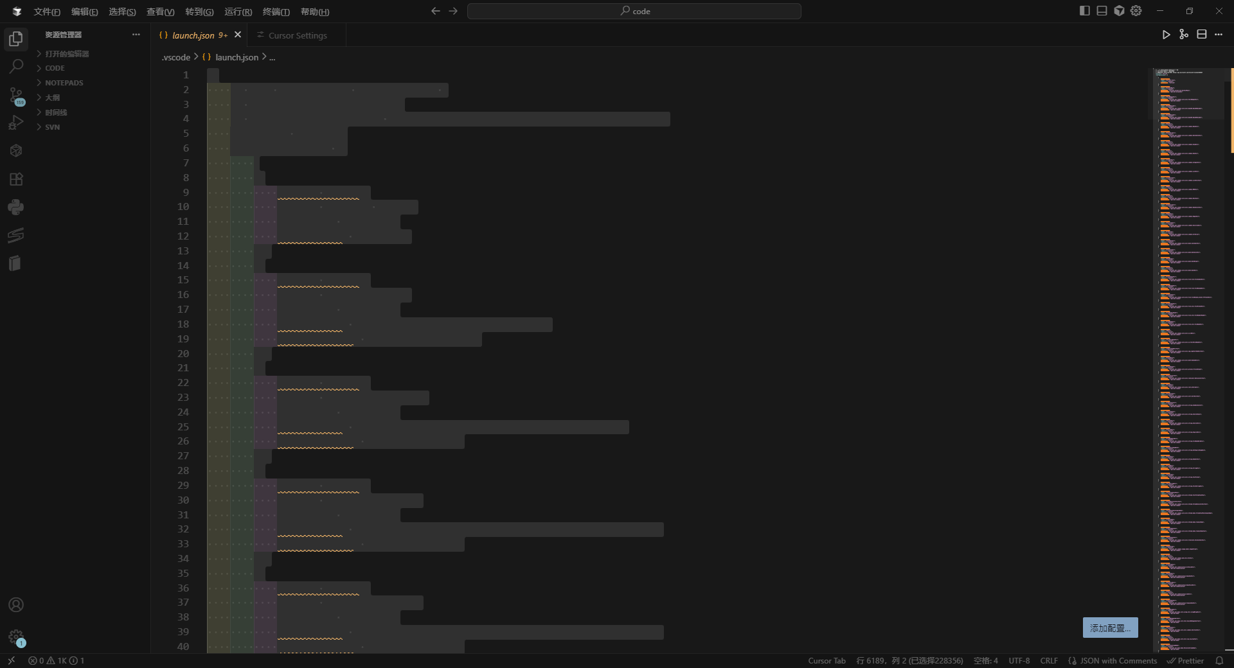
Task: Open the 终端(T) menu
Action: point(276,12)
